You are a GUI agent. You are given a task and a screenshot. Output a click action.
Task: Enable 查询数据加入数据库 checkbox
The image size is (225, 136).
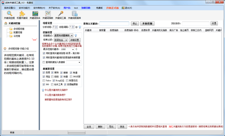(44, 62)
